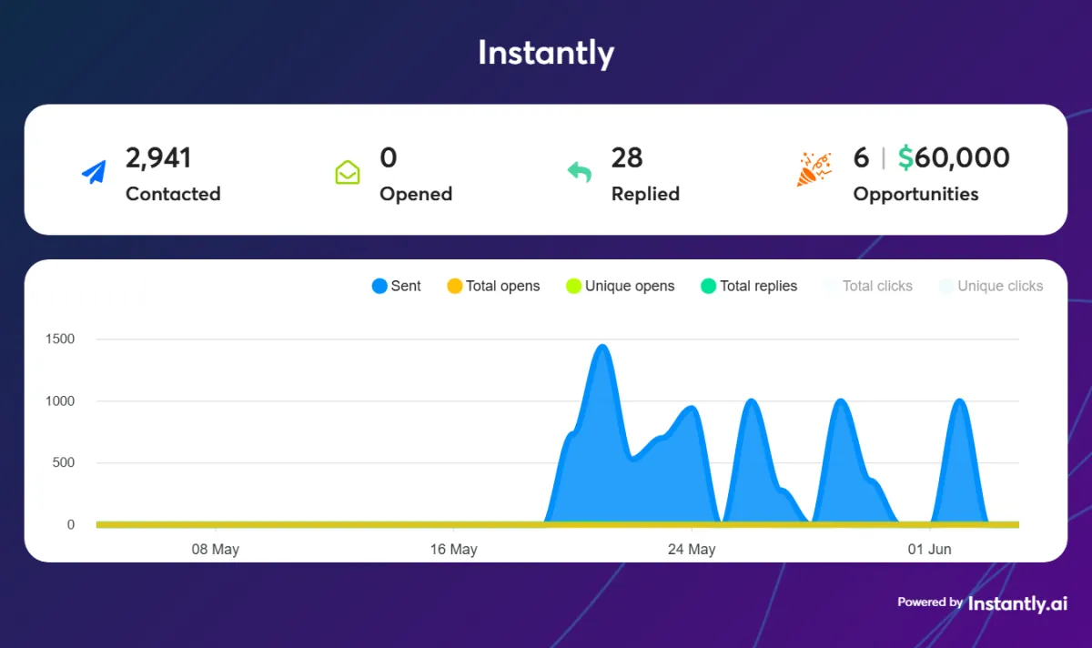Select the 0 value above Opened
Viewport: 1092px width, 648px height.
389,157
